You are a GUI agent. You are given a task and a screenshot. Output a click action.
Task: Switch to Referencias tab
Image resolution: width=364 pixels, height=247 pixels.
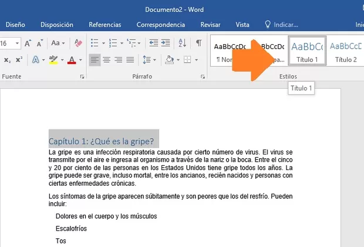click(105, 25)
